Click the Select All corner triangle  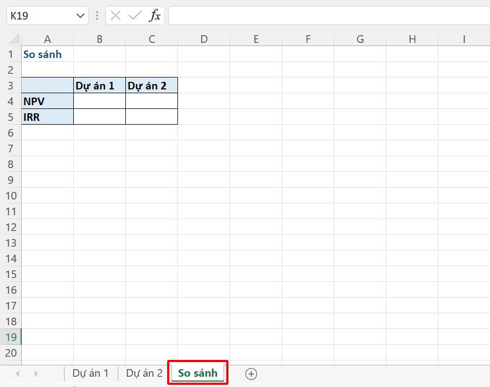tap(14, 38)
